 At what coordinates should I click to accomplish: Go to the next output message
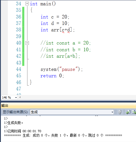pyautogui.click(x=134, y=112)
